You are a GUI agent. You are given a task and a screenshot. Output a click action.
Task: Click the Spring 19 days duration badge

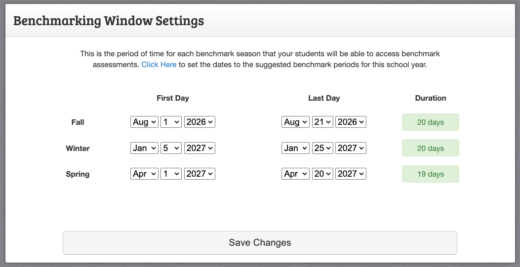point(431,174)
